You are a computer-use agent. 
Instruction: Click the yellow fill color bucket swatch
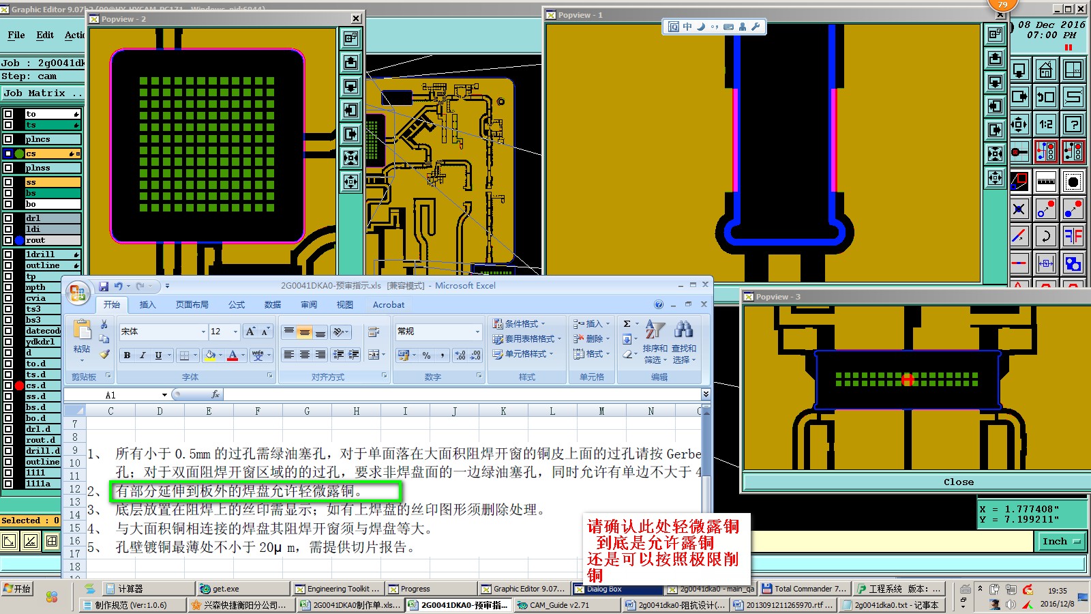211,355
